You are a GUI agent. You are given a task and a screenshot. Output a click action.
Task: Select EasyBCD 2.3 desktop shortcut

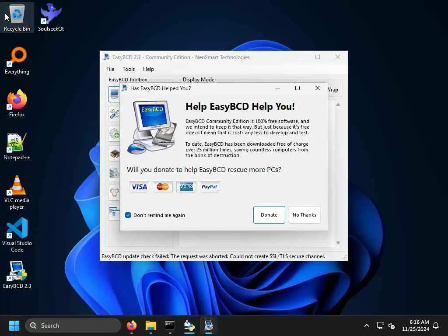click(17, 275)
